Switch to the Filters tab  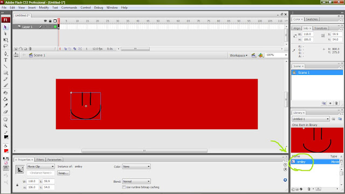(40, 160)
